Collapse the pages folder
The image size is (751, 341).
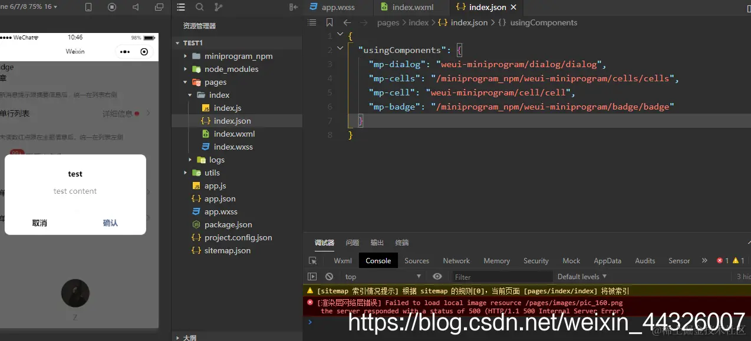tap(185, 82)
